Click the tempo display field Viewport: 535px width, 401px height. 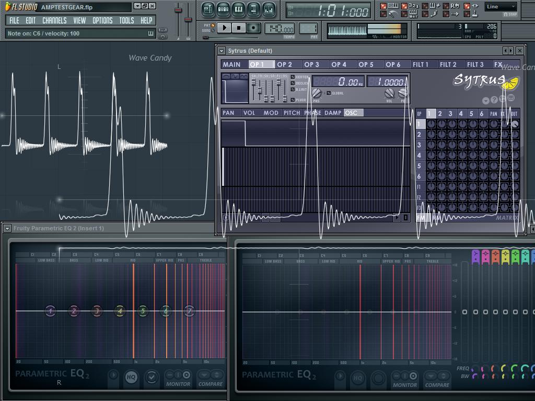280,29
